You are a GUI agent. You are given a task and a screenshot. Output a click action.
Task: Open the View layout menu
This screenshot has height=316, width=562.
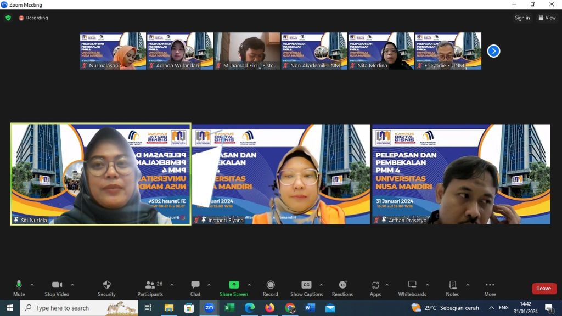click(547, 18)
